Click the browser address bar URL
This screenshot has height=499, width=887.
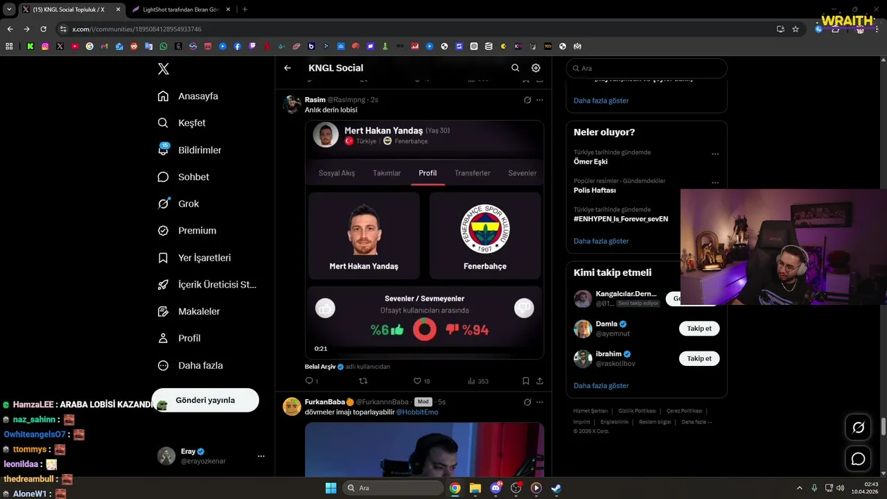click(137, 29)
